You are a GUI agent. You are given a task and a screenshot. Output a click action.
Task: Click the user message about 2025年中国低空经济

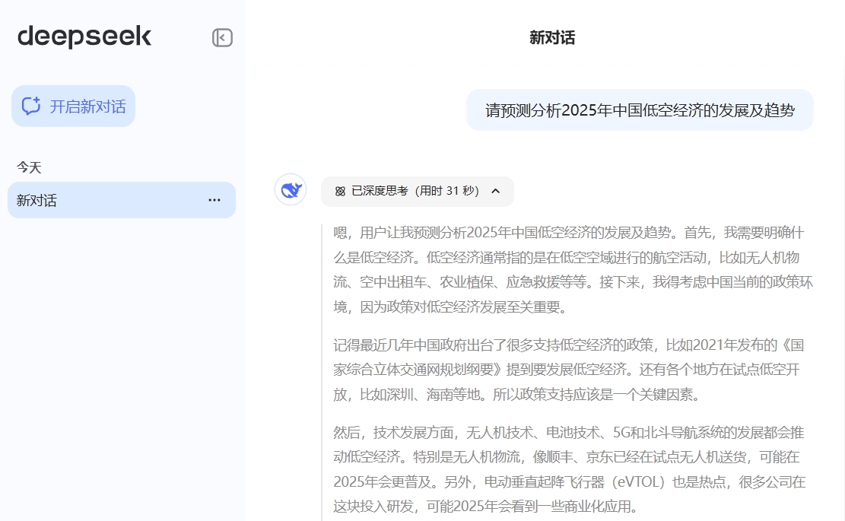point(640,110)
